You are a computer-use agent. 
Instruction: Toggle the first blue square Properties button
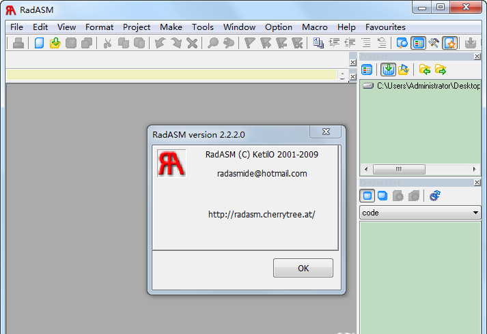(x=367, y=196)
